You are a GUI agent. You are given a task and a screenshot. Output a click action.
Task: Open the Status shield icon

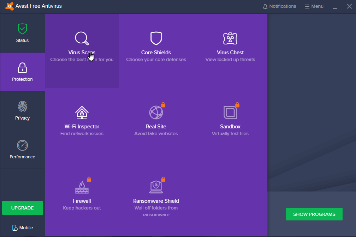(x=22, y=29)
